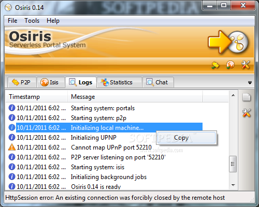
Task: Click the yellow-green sync arrows icon in banner
Action: tap(215, 65)
